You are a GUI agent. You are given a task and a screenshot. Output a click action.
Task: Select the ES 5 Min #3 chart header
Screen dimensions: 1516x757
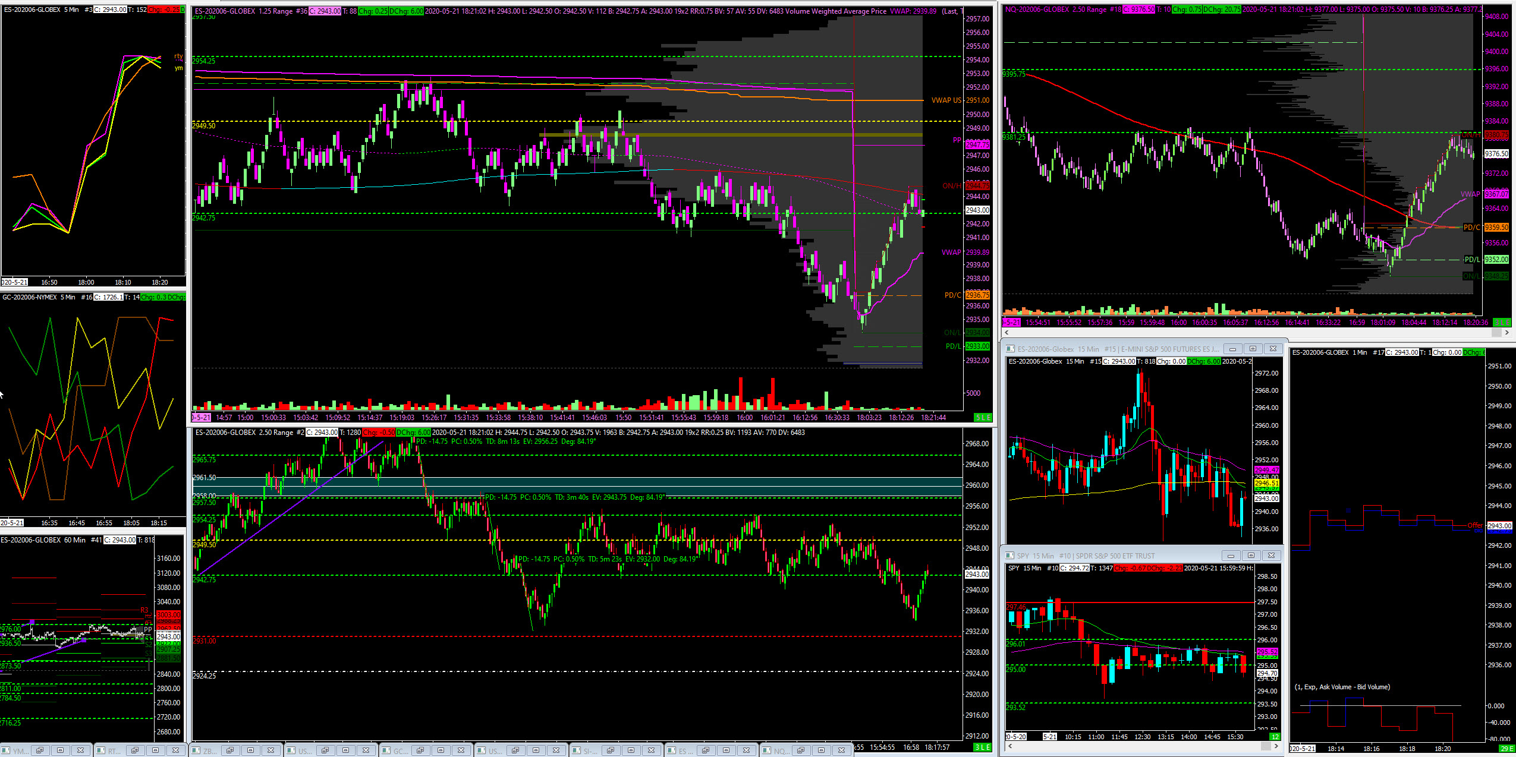(x=93, y=10)
